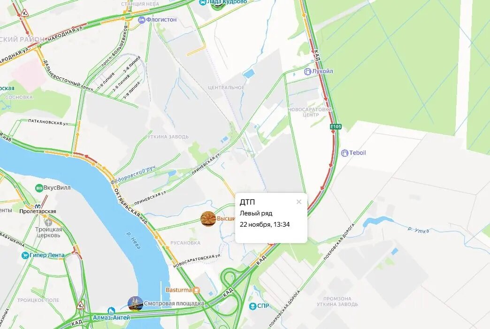Click the pizza restaurant photo marker
Image resolution: width=490 pixels, height=329 pixels.
click(208, 219)
